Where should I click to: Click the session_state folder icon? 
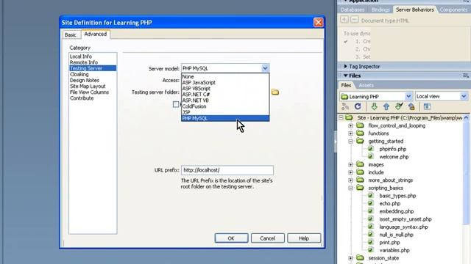(360, 257)
